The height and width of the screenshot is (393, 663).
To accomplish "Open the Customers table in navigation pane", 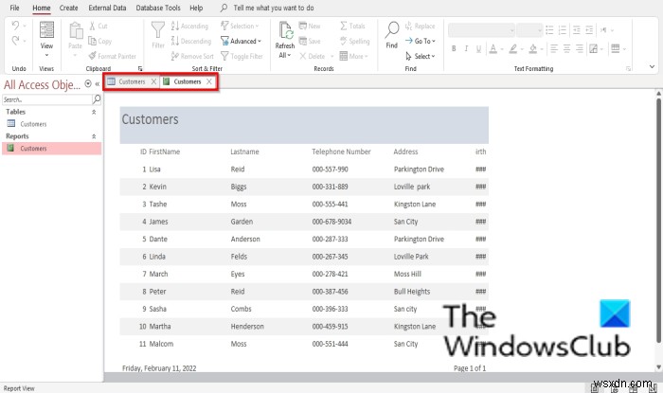I will coord(33,124).
